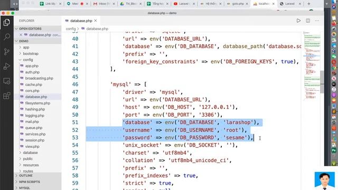
Task: Close the localhost browser tab
Action: (x=274, y=4)
